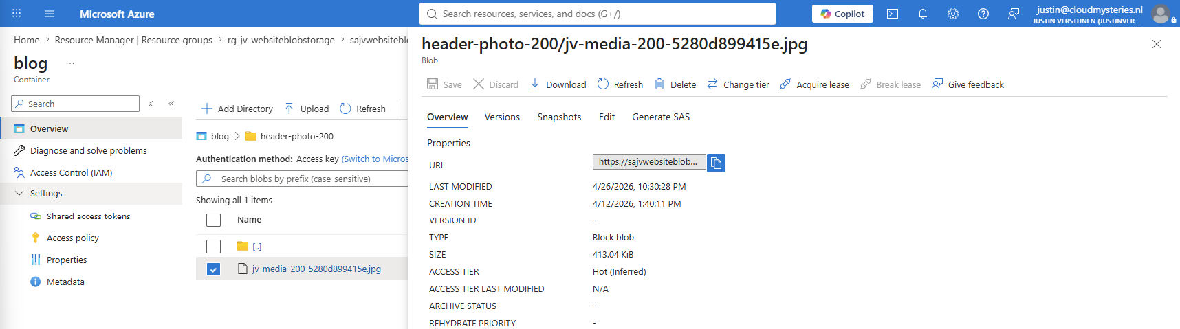Click the Break lease option

pos(891,84)
